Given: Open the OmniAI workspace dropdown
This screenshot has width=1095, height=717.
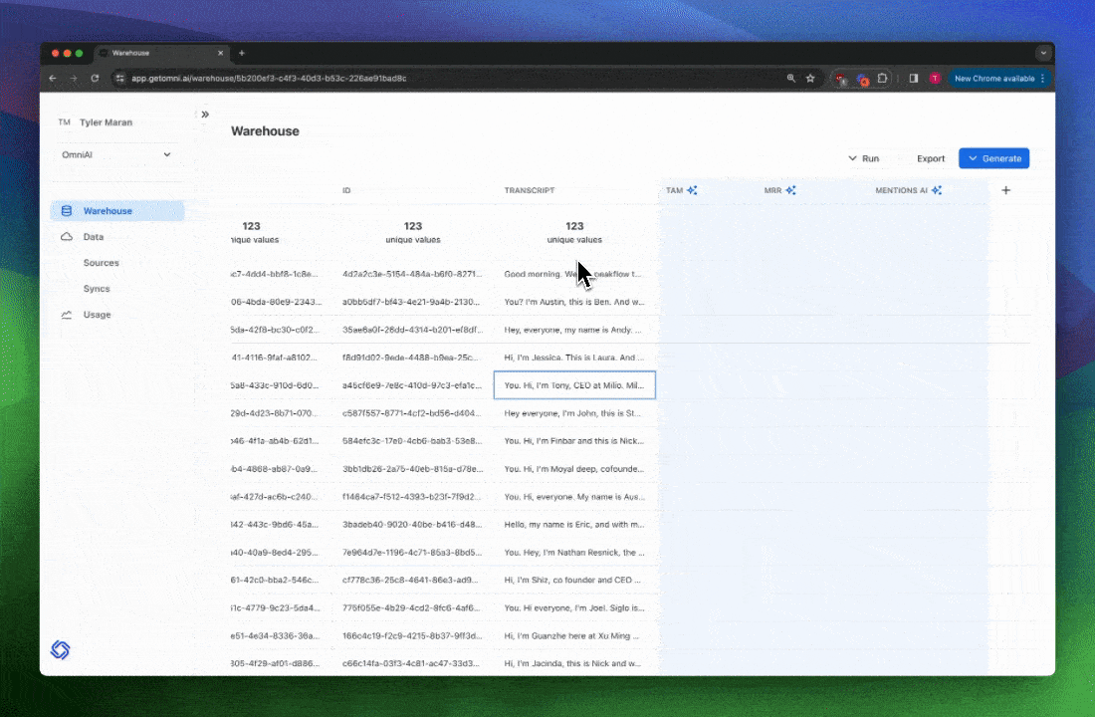Looking at the screenshot, I should [x=116, y=154].
